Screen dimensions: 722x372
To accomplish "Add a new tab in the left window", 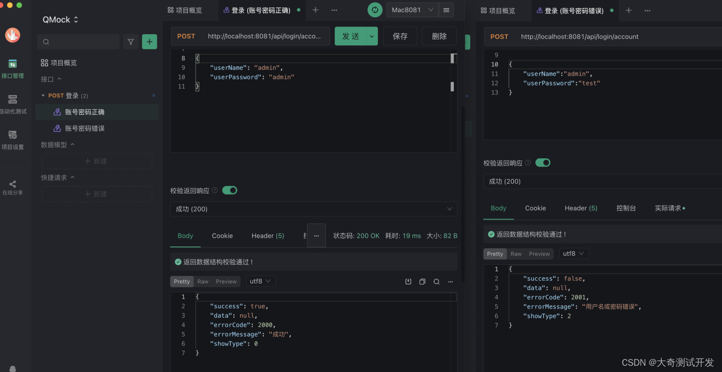I will [315, 10].
